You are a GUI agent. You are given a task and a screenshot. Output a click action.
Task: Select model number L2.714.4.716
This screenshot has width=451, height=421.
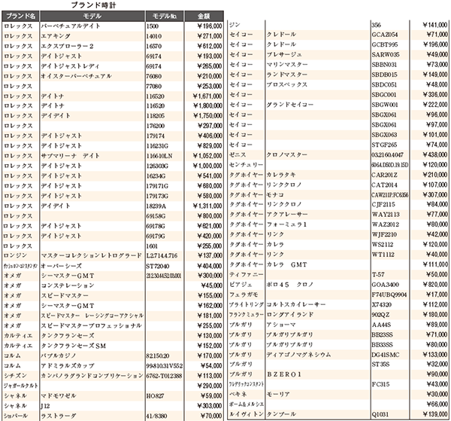(162, 255)
